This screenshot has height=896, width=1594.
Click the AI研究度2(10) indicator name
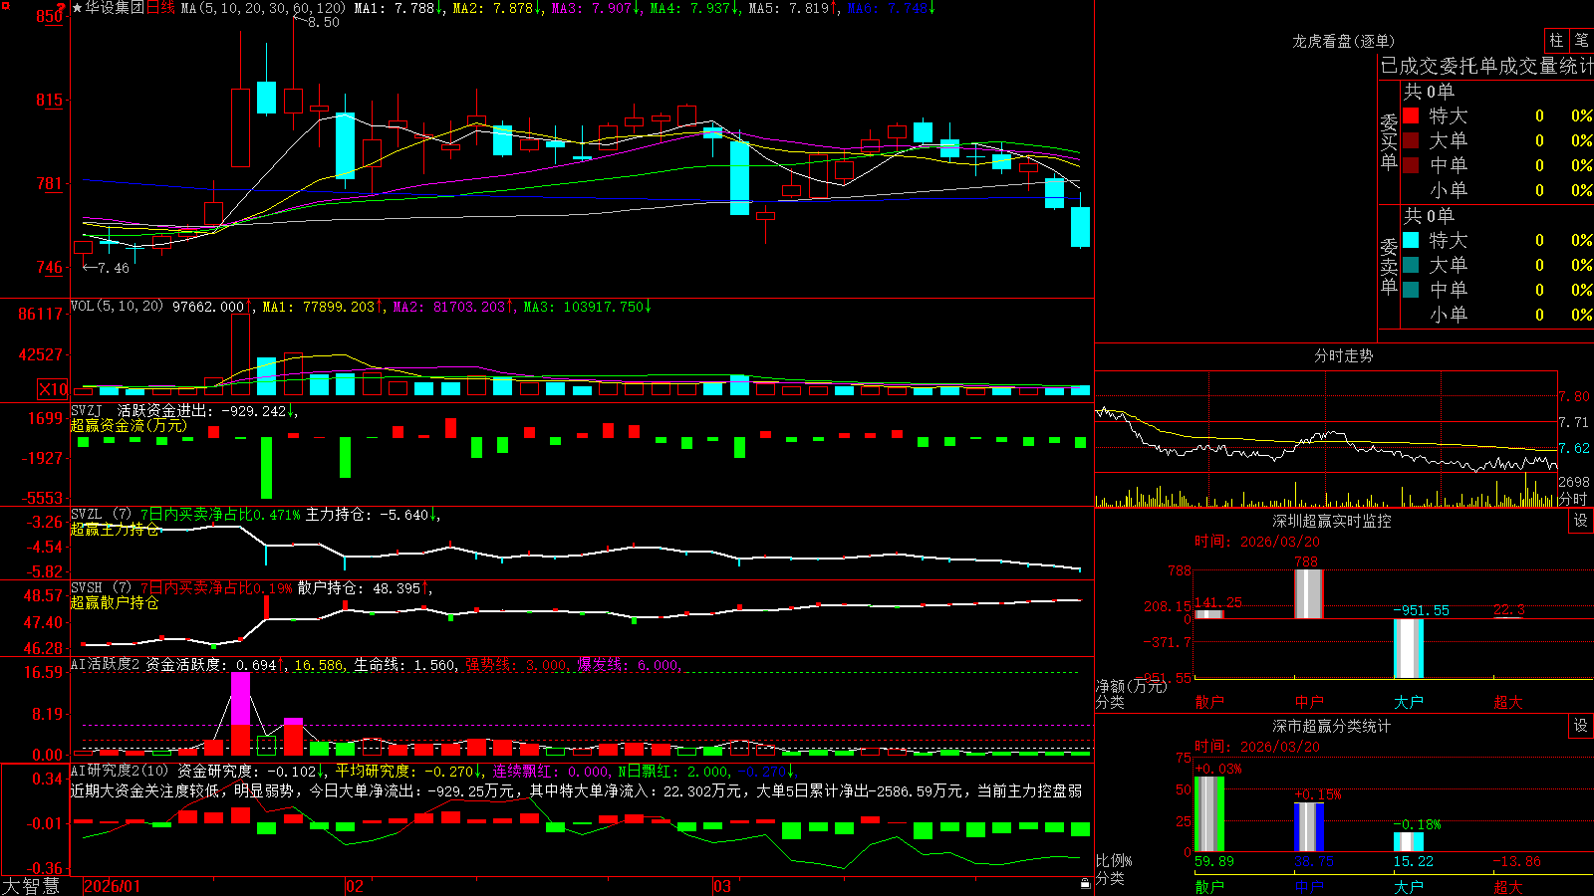(121, 771)
